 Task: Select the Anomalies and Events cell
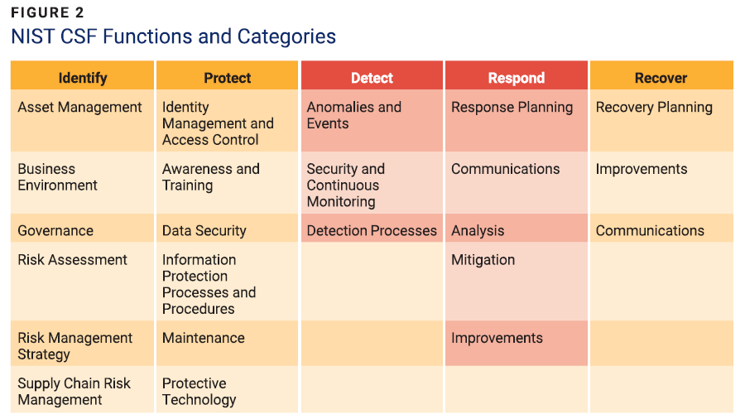click(x=353, y=115)
